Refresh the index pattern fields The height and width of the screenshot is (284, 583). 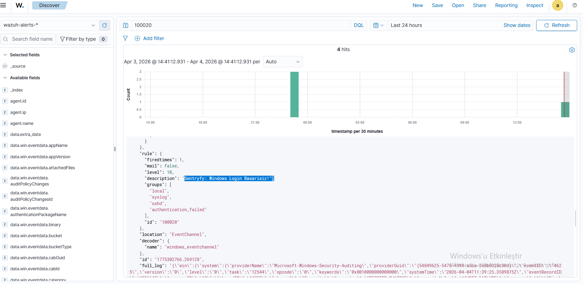104,25
